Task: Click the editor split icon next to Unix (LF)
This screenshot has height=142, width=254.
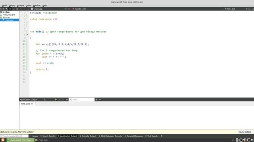Action: (x=249, y=9)
